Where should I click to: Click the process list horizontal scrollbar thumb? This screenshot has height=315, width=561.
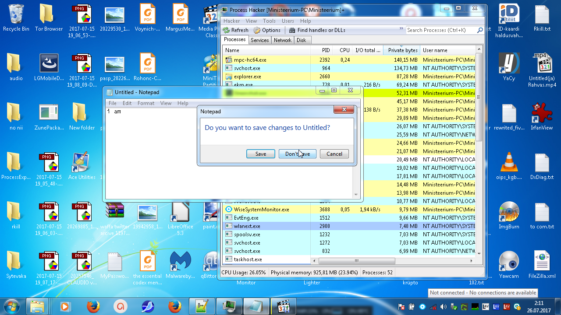(356, 261)
